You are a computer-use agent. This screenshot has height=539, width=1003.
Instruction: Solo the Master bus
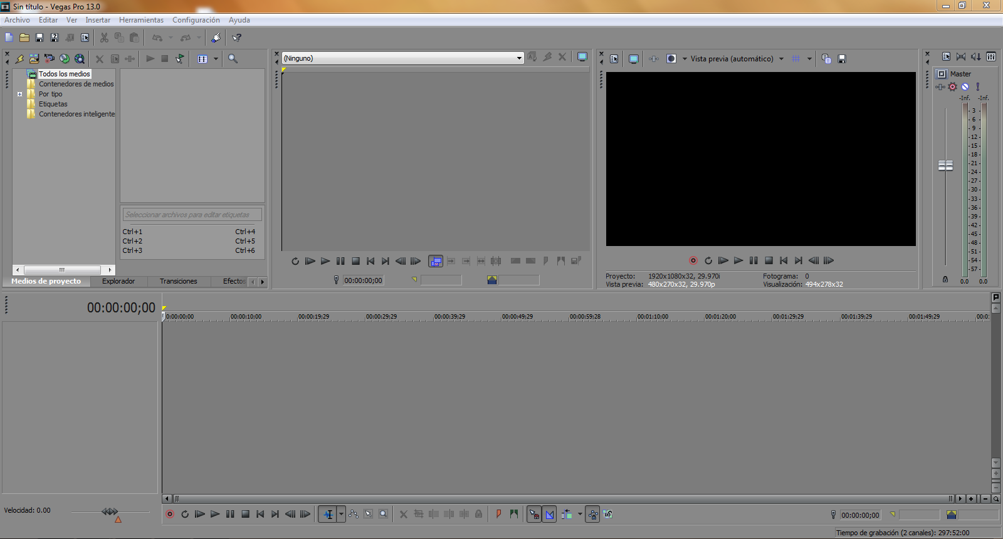click(977, 87)
